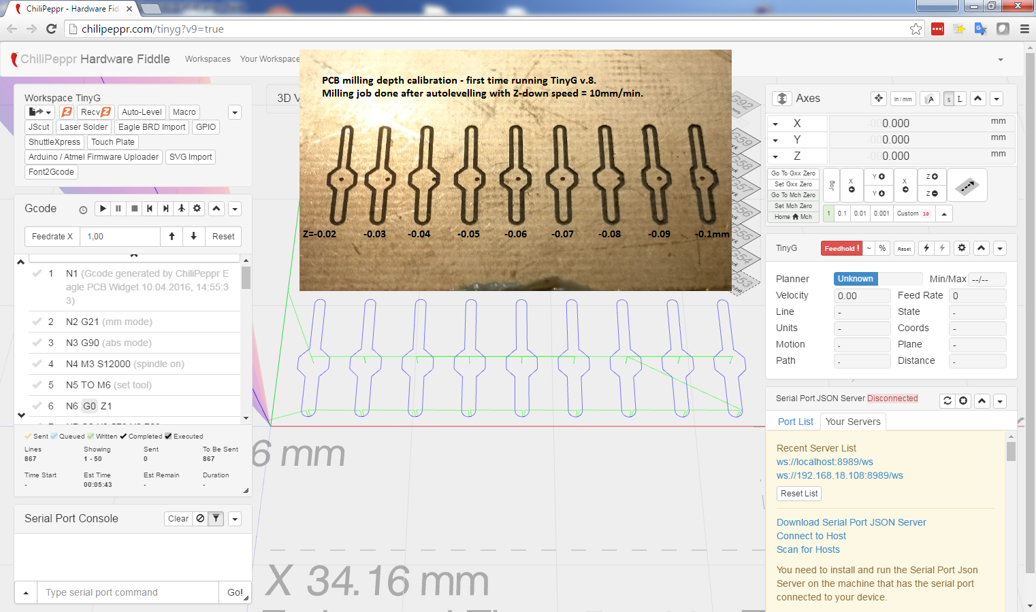Click the refresh icon in Serial Port JSON Server
The height and width of the screenshot is (612, 1036).
[948, 401]
